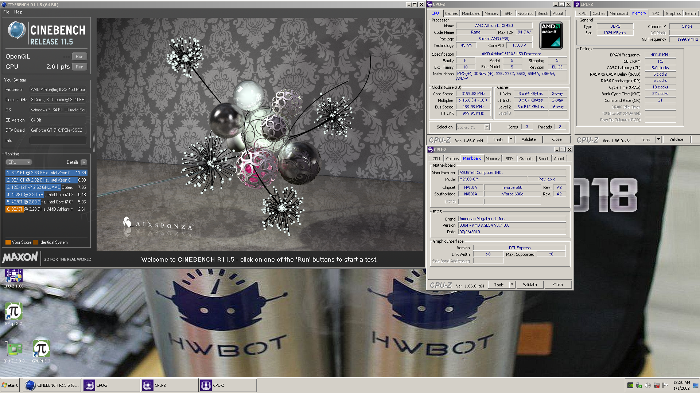Click the Cinebench globe logo
This screenshot has width=700, height=393.
coord(16,30)
